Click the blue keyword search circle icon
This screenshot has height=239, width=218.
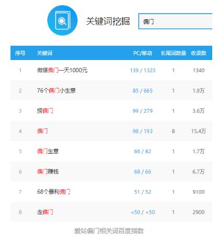(62, 21)
